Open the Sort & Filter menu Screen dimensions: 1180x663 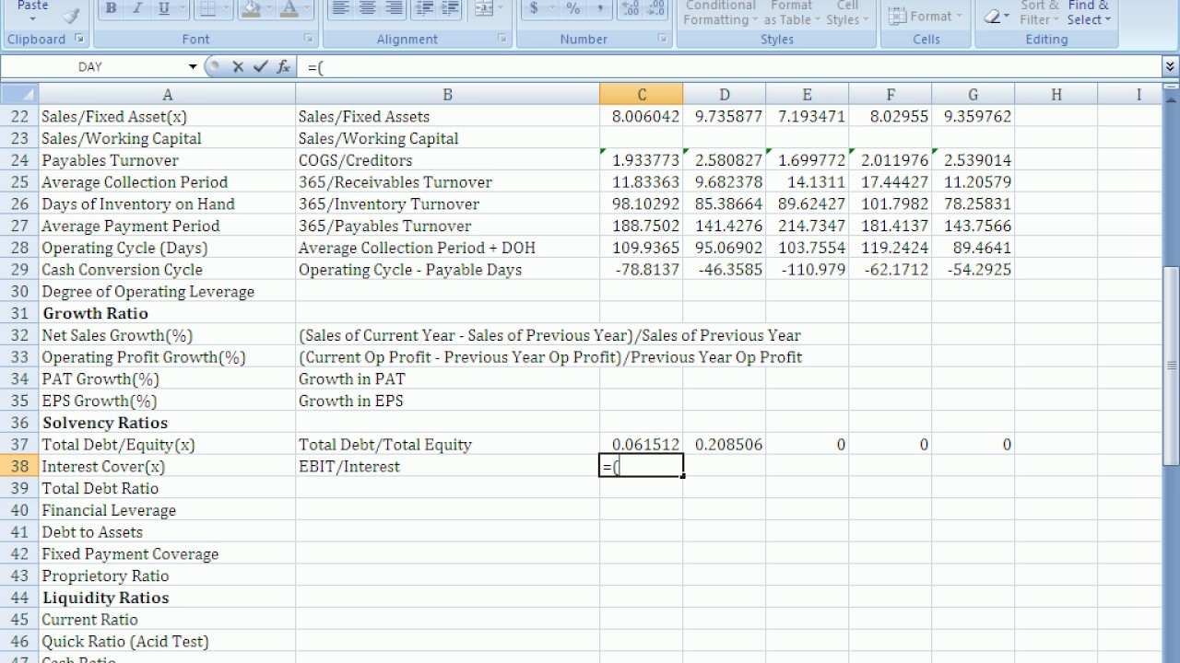(1039, 13)
